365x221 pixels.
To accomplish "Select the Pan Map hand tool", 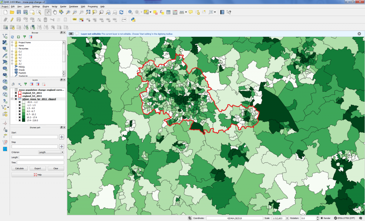I will [55, 12].
